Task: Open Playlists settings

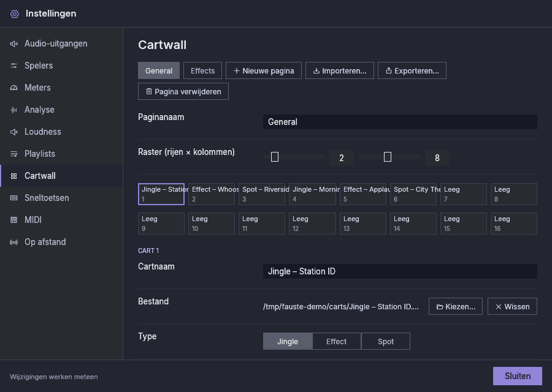Action: pyautogui.click(x=61, y=154)
